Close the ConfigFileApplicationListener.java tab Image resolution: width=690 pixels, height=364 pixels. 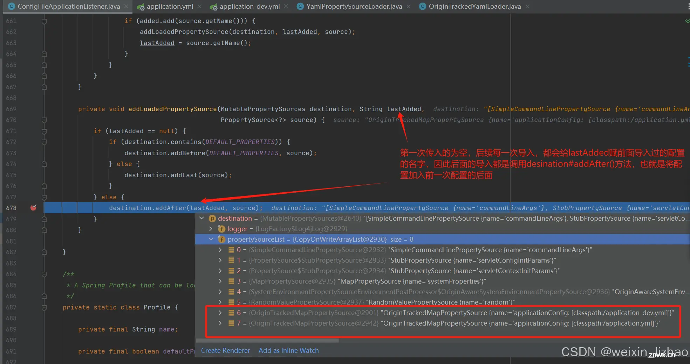coord(126,6)
